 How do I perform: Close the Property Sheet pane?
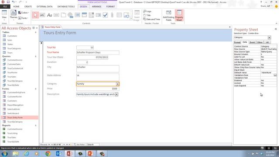[x=276, y=29]
